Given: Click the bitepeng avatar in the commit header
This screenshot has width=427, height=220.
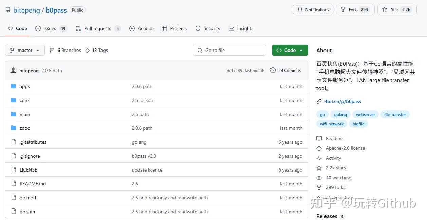Looking at the screenshot, I should pyautogui.click(x=13, y=71).
